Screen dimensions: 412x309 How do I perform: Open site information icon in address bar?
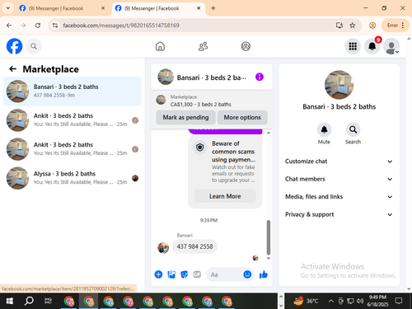pyautogui.click(x=55, y=26)
